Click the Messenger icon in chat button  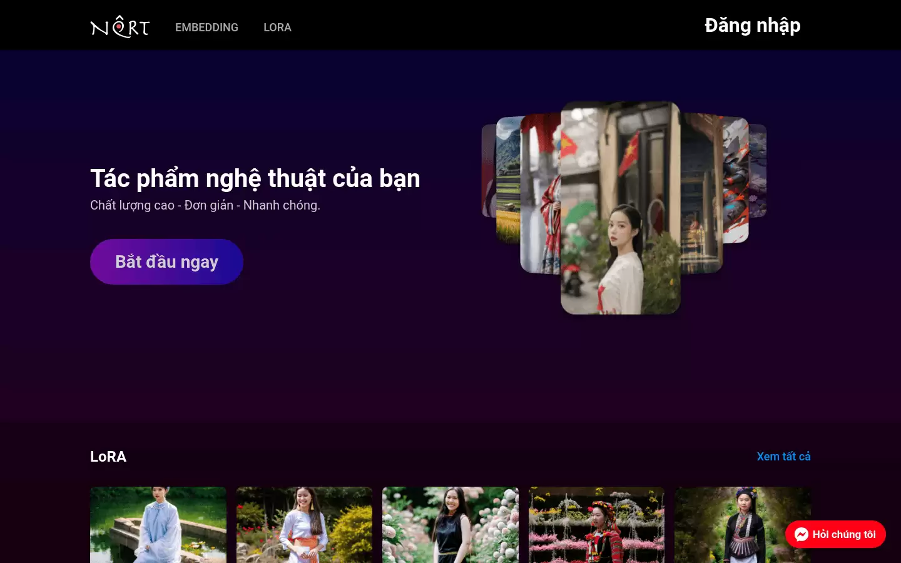[802, 534]
